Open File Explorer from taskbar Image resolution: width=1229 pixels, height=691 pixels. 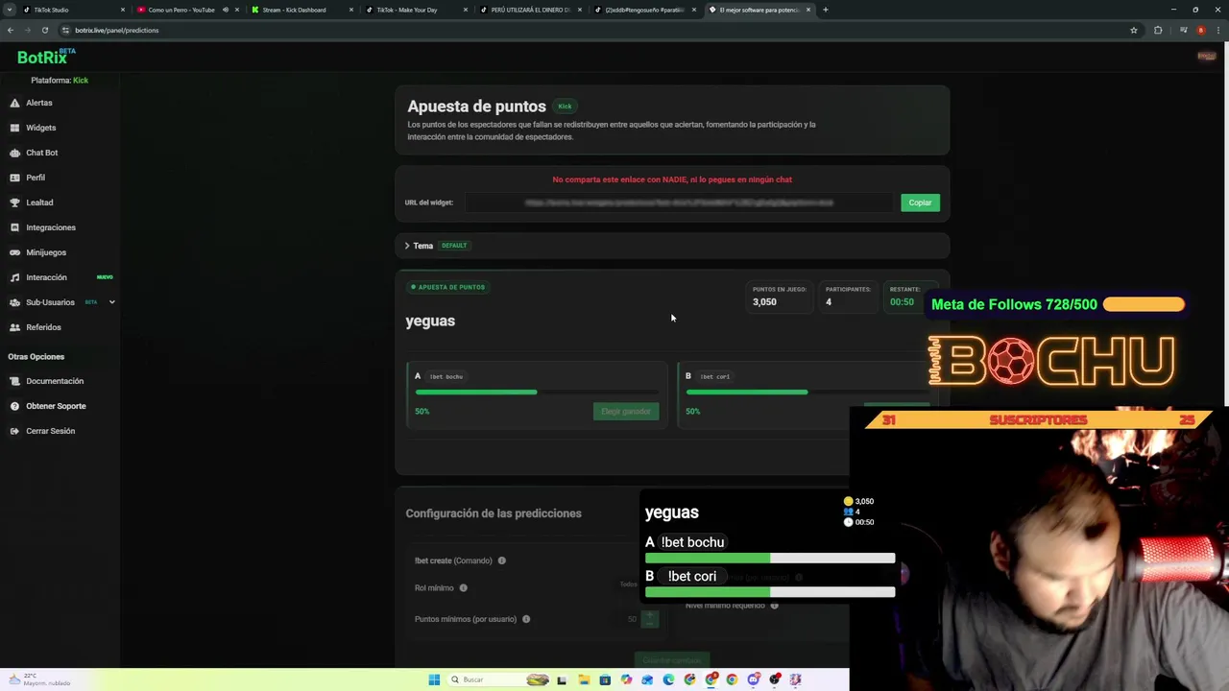[x=584, y=679]
